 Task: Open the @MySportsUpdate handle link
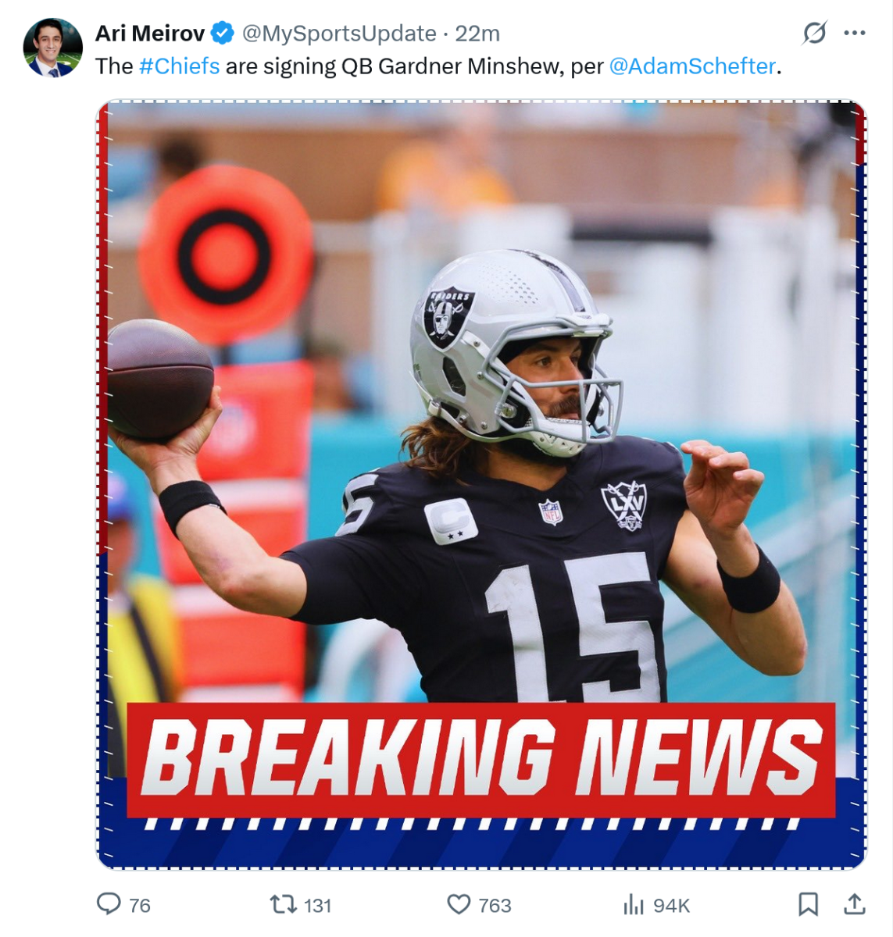coord(339,34)
